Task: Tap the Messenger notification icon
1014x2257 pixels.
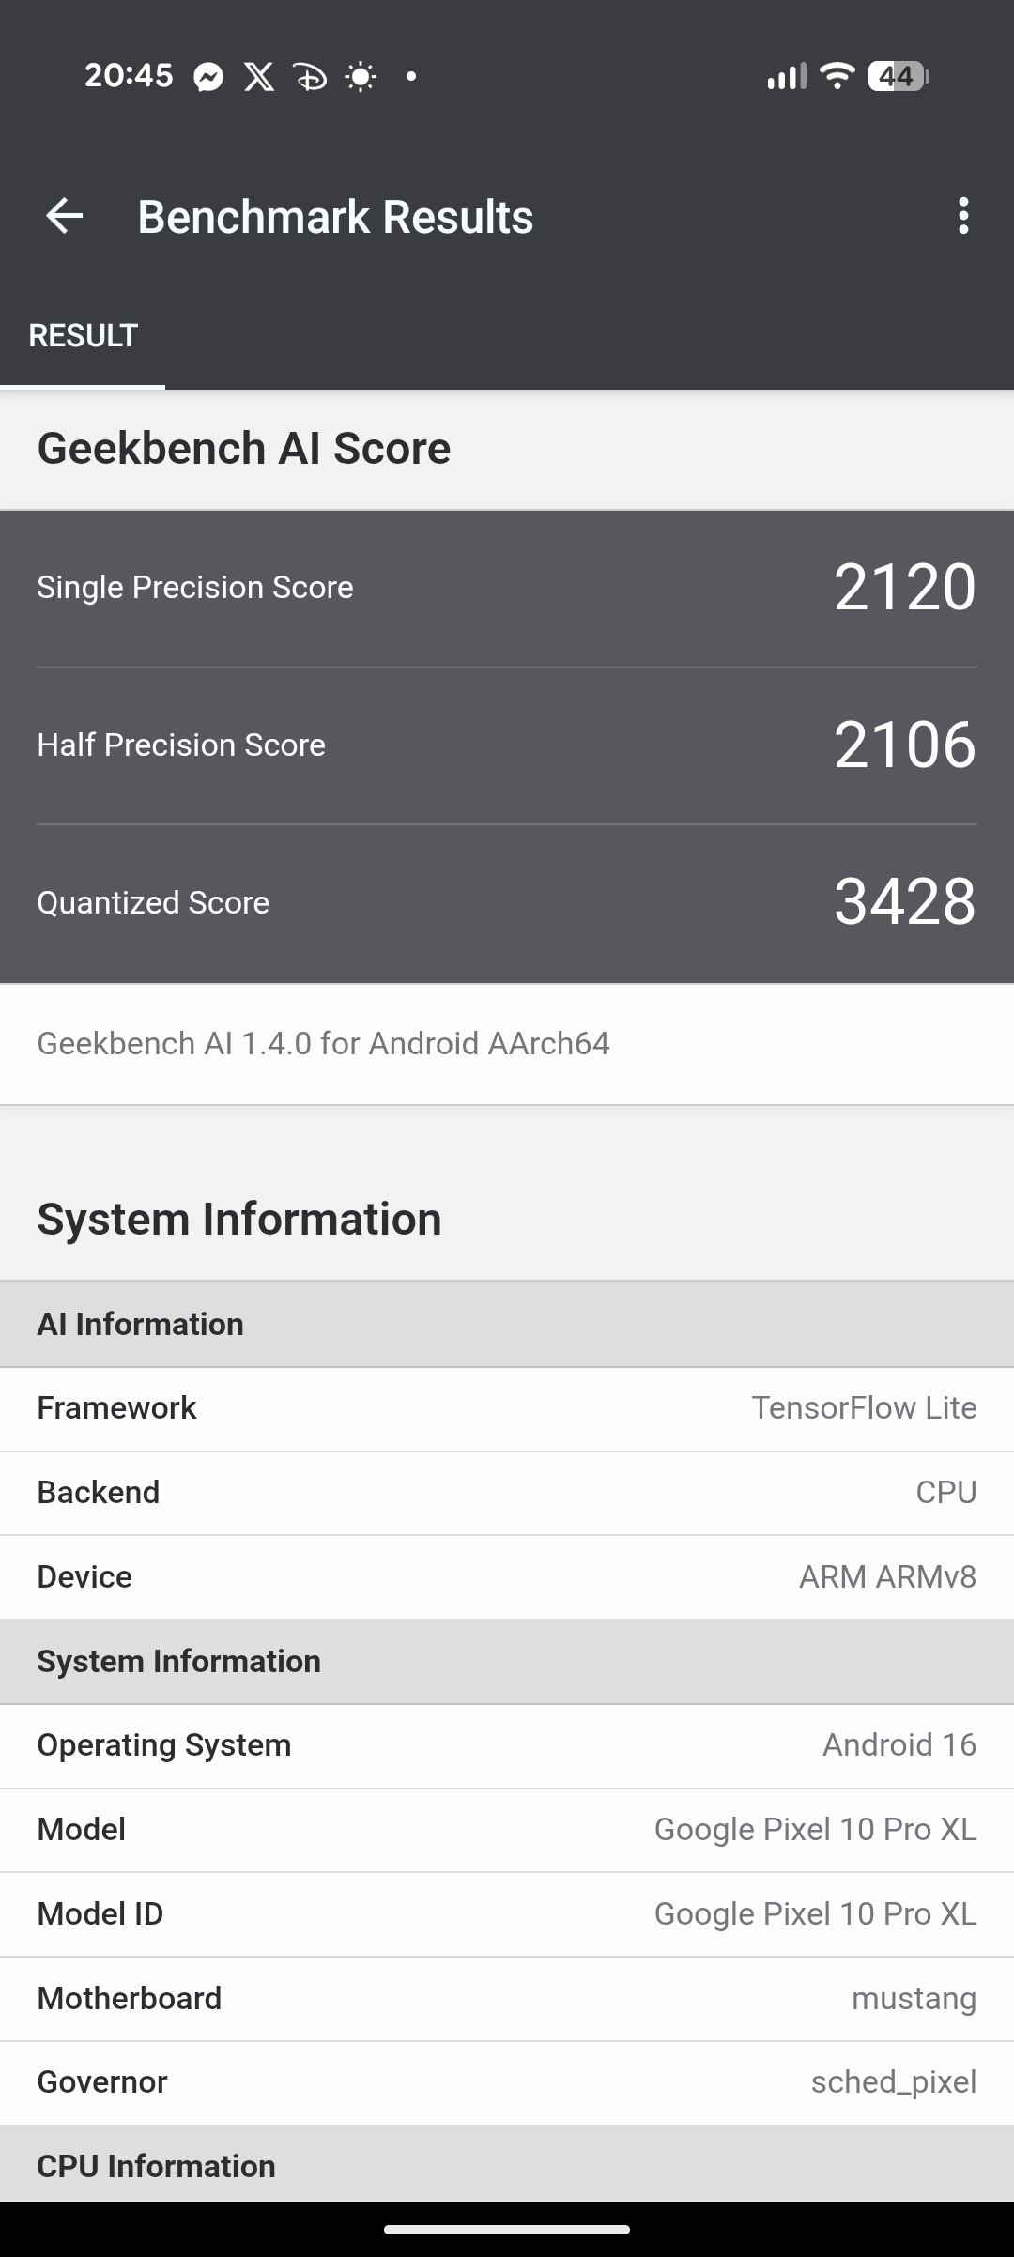Action: click(x=208, y=76)
